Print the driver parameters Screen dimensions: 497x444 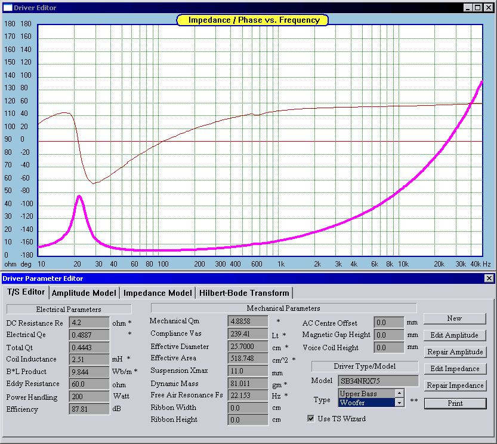[x=454, y=403]
